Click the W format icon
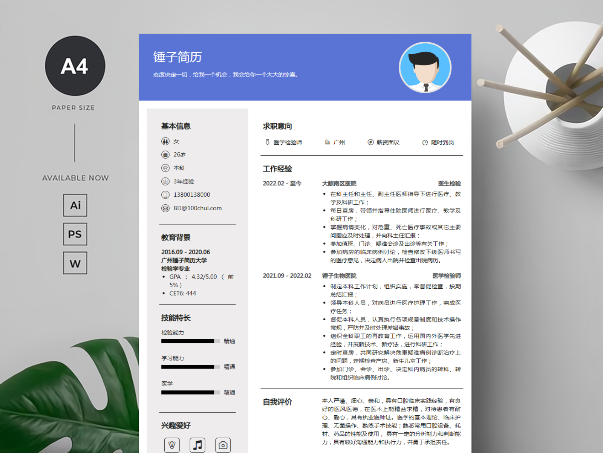The image size is (603, 453). tap(75, 263)
